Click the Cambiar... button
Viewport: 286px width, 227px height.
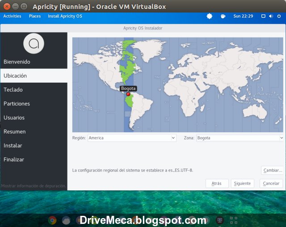(x=273, y=170)
